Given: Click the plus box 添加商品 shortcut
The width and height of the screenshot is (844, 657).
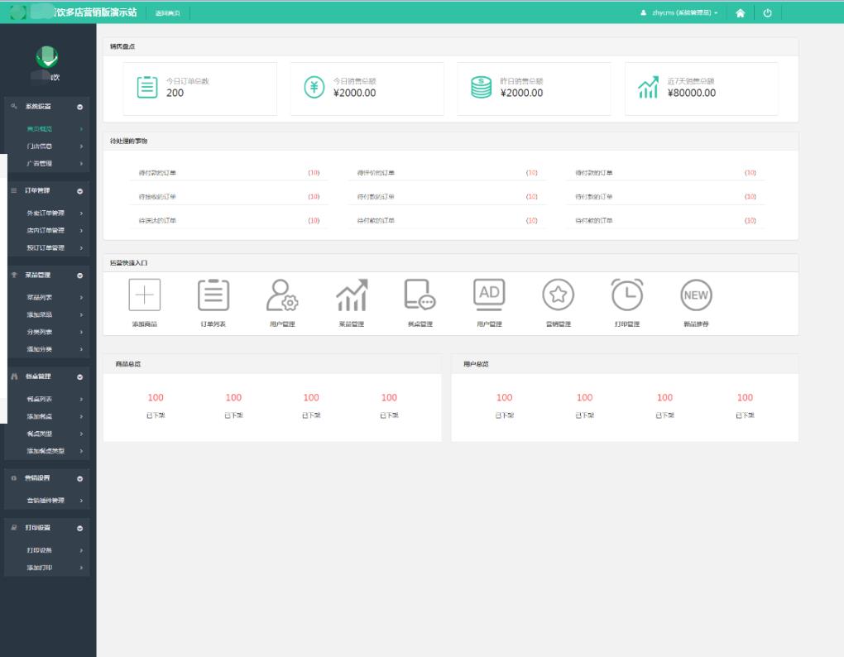Looking at the screenshot, I should tap(144, 295).
